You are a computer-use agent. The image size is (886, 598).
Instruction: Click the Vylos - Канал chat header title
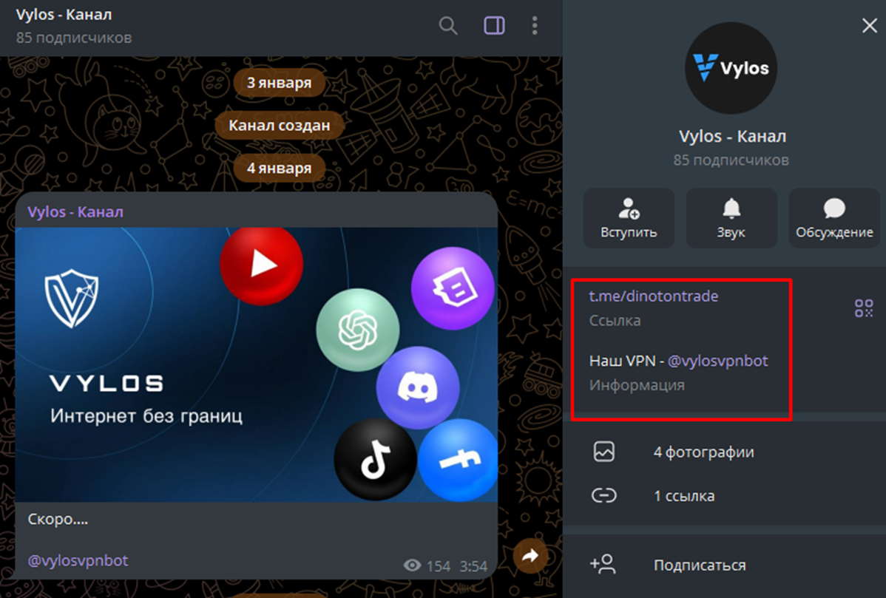64,15
